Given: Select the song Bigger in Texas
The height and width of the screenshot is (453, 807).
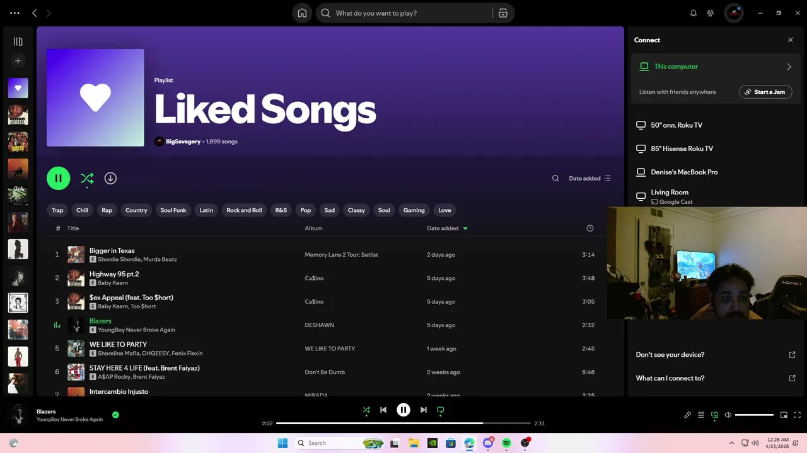Looking at the screenshot, I should point(112,250).
